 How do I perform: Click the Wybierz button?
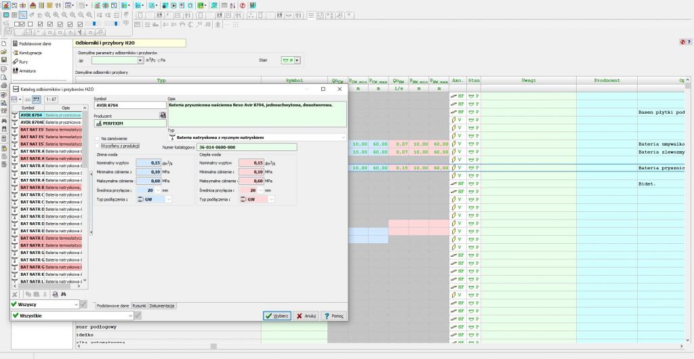point(277,316)
